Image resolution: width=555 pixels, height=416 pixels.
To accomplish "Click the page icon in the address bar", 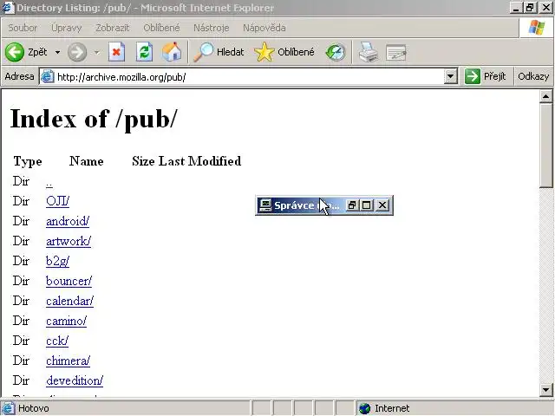I will click(x=47, y=76).
